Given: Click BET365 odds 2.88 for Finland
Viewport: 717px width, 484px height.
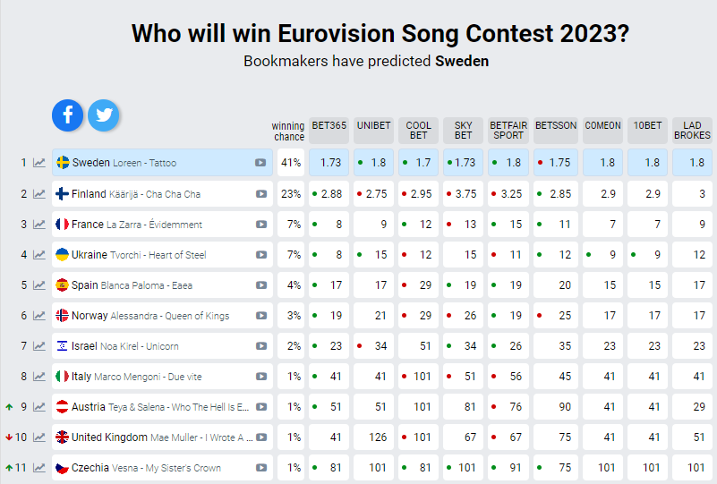Looking at the screenshot, I should [329, 194].
